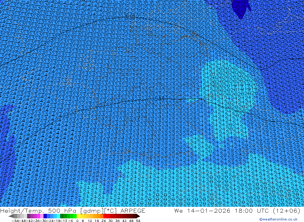Click the bright cyan legend swatch
Image resolution: width=304 pixels, height=222 pixels.
58,216
